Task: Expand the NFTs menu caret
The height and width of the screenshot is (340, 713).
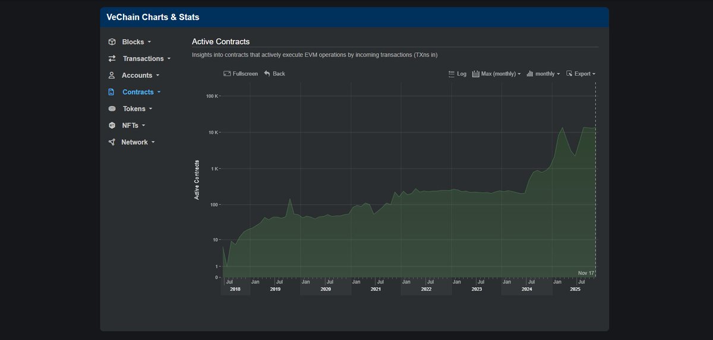Action: [x=143, y=125]
